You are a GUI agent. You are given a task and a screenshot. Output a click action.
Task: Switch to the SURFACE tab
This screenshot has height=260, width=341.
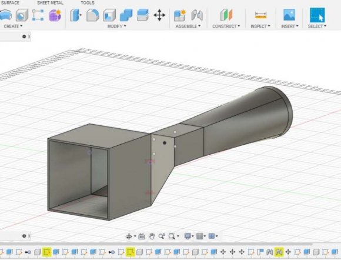(x=10, y=3)
